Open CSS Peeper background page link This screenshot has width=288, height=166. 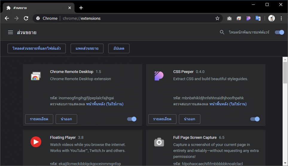pos(228,104)
